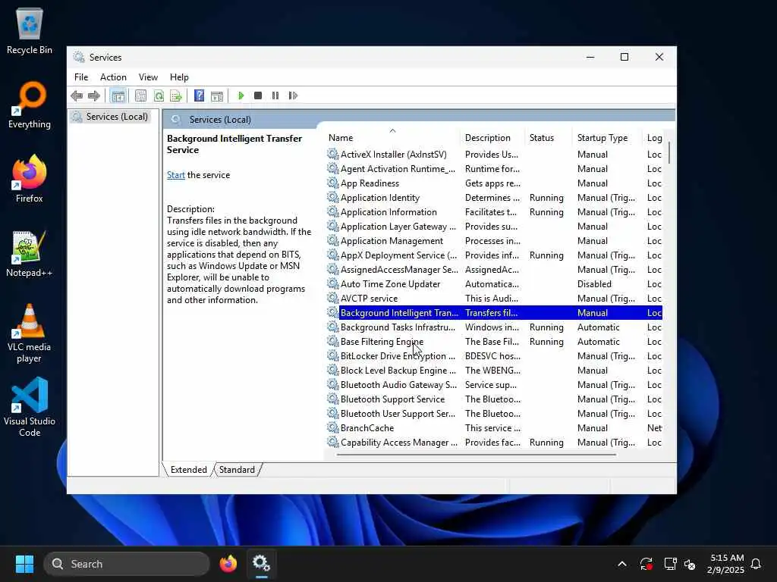This screenshot has width=777, height=582.
Task: Open the taskbar clock showing 5:15 AM
Action: click(726, 564)
